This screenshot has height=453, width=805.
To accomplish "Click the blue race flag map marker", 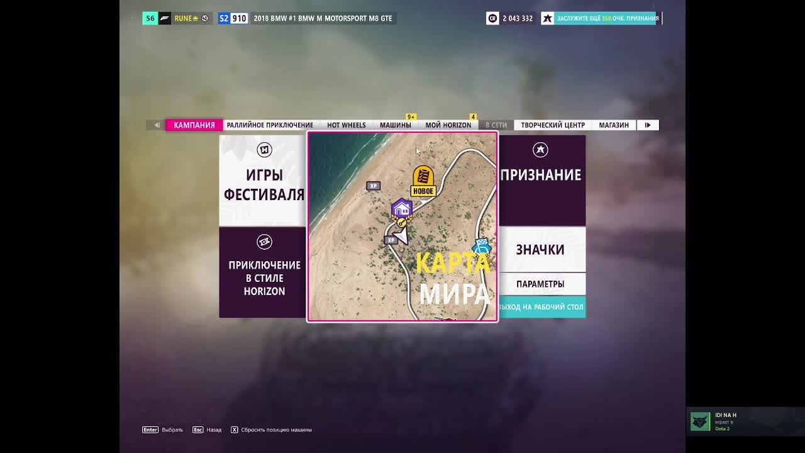I will tap(482, 246).
